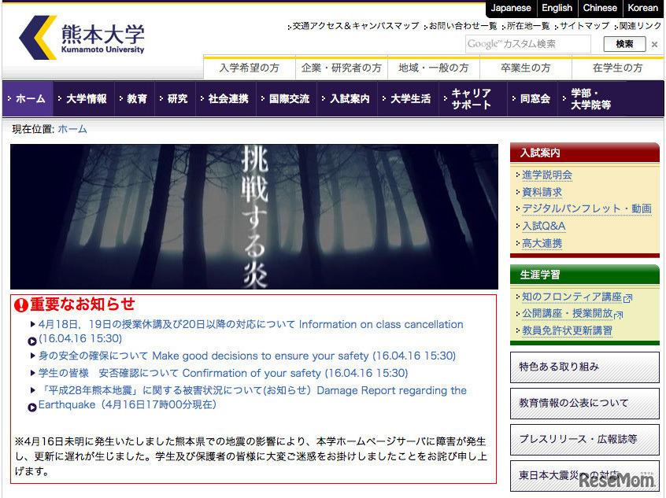Click the 生涯学習 sidebar heading
666x498 pixels.
[x=584, y=275]
